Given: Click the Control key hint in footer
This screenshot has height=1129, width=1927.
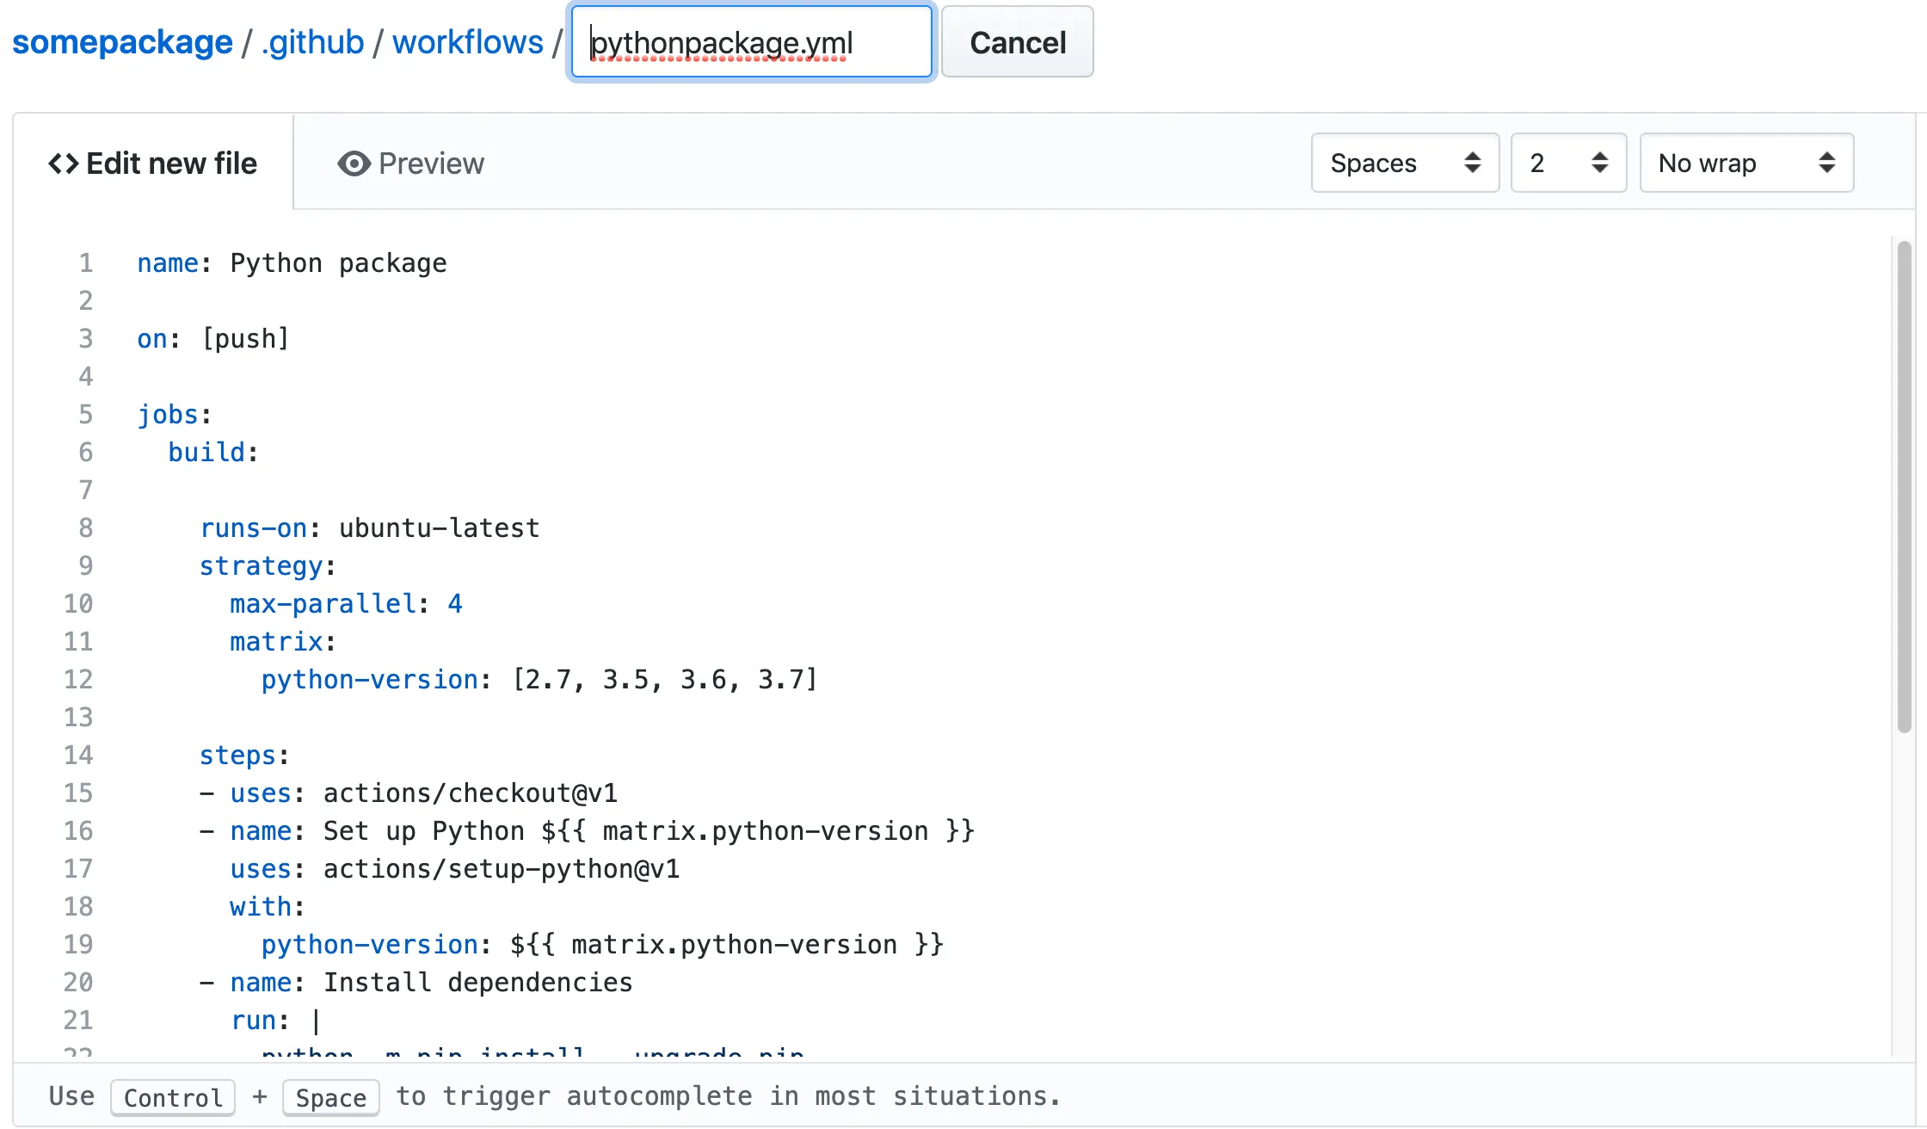Looking at the screenshot, I should point(173,1097).
